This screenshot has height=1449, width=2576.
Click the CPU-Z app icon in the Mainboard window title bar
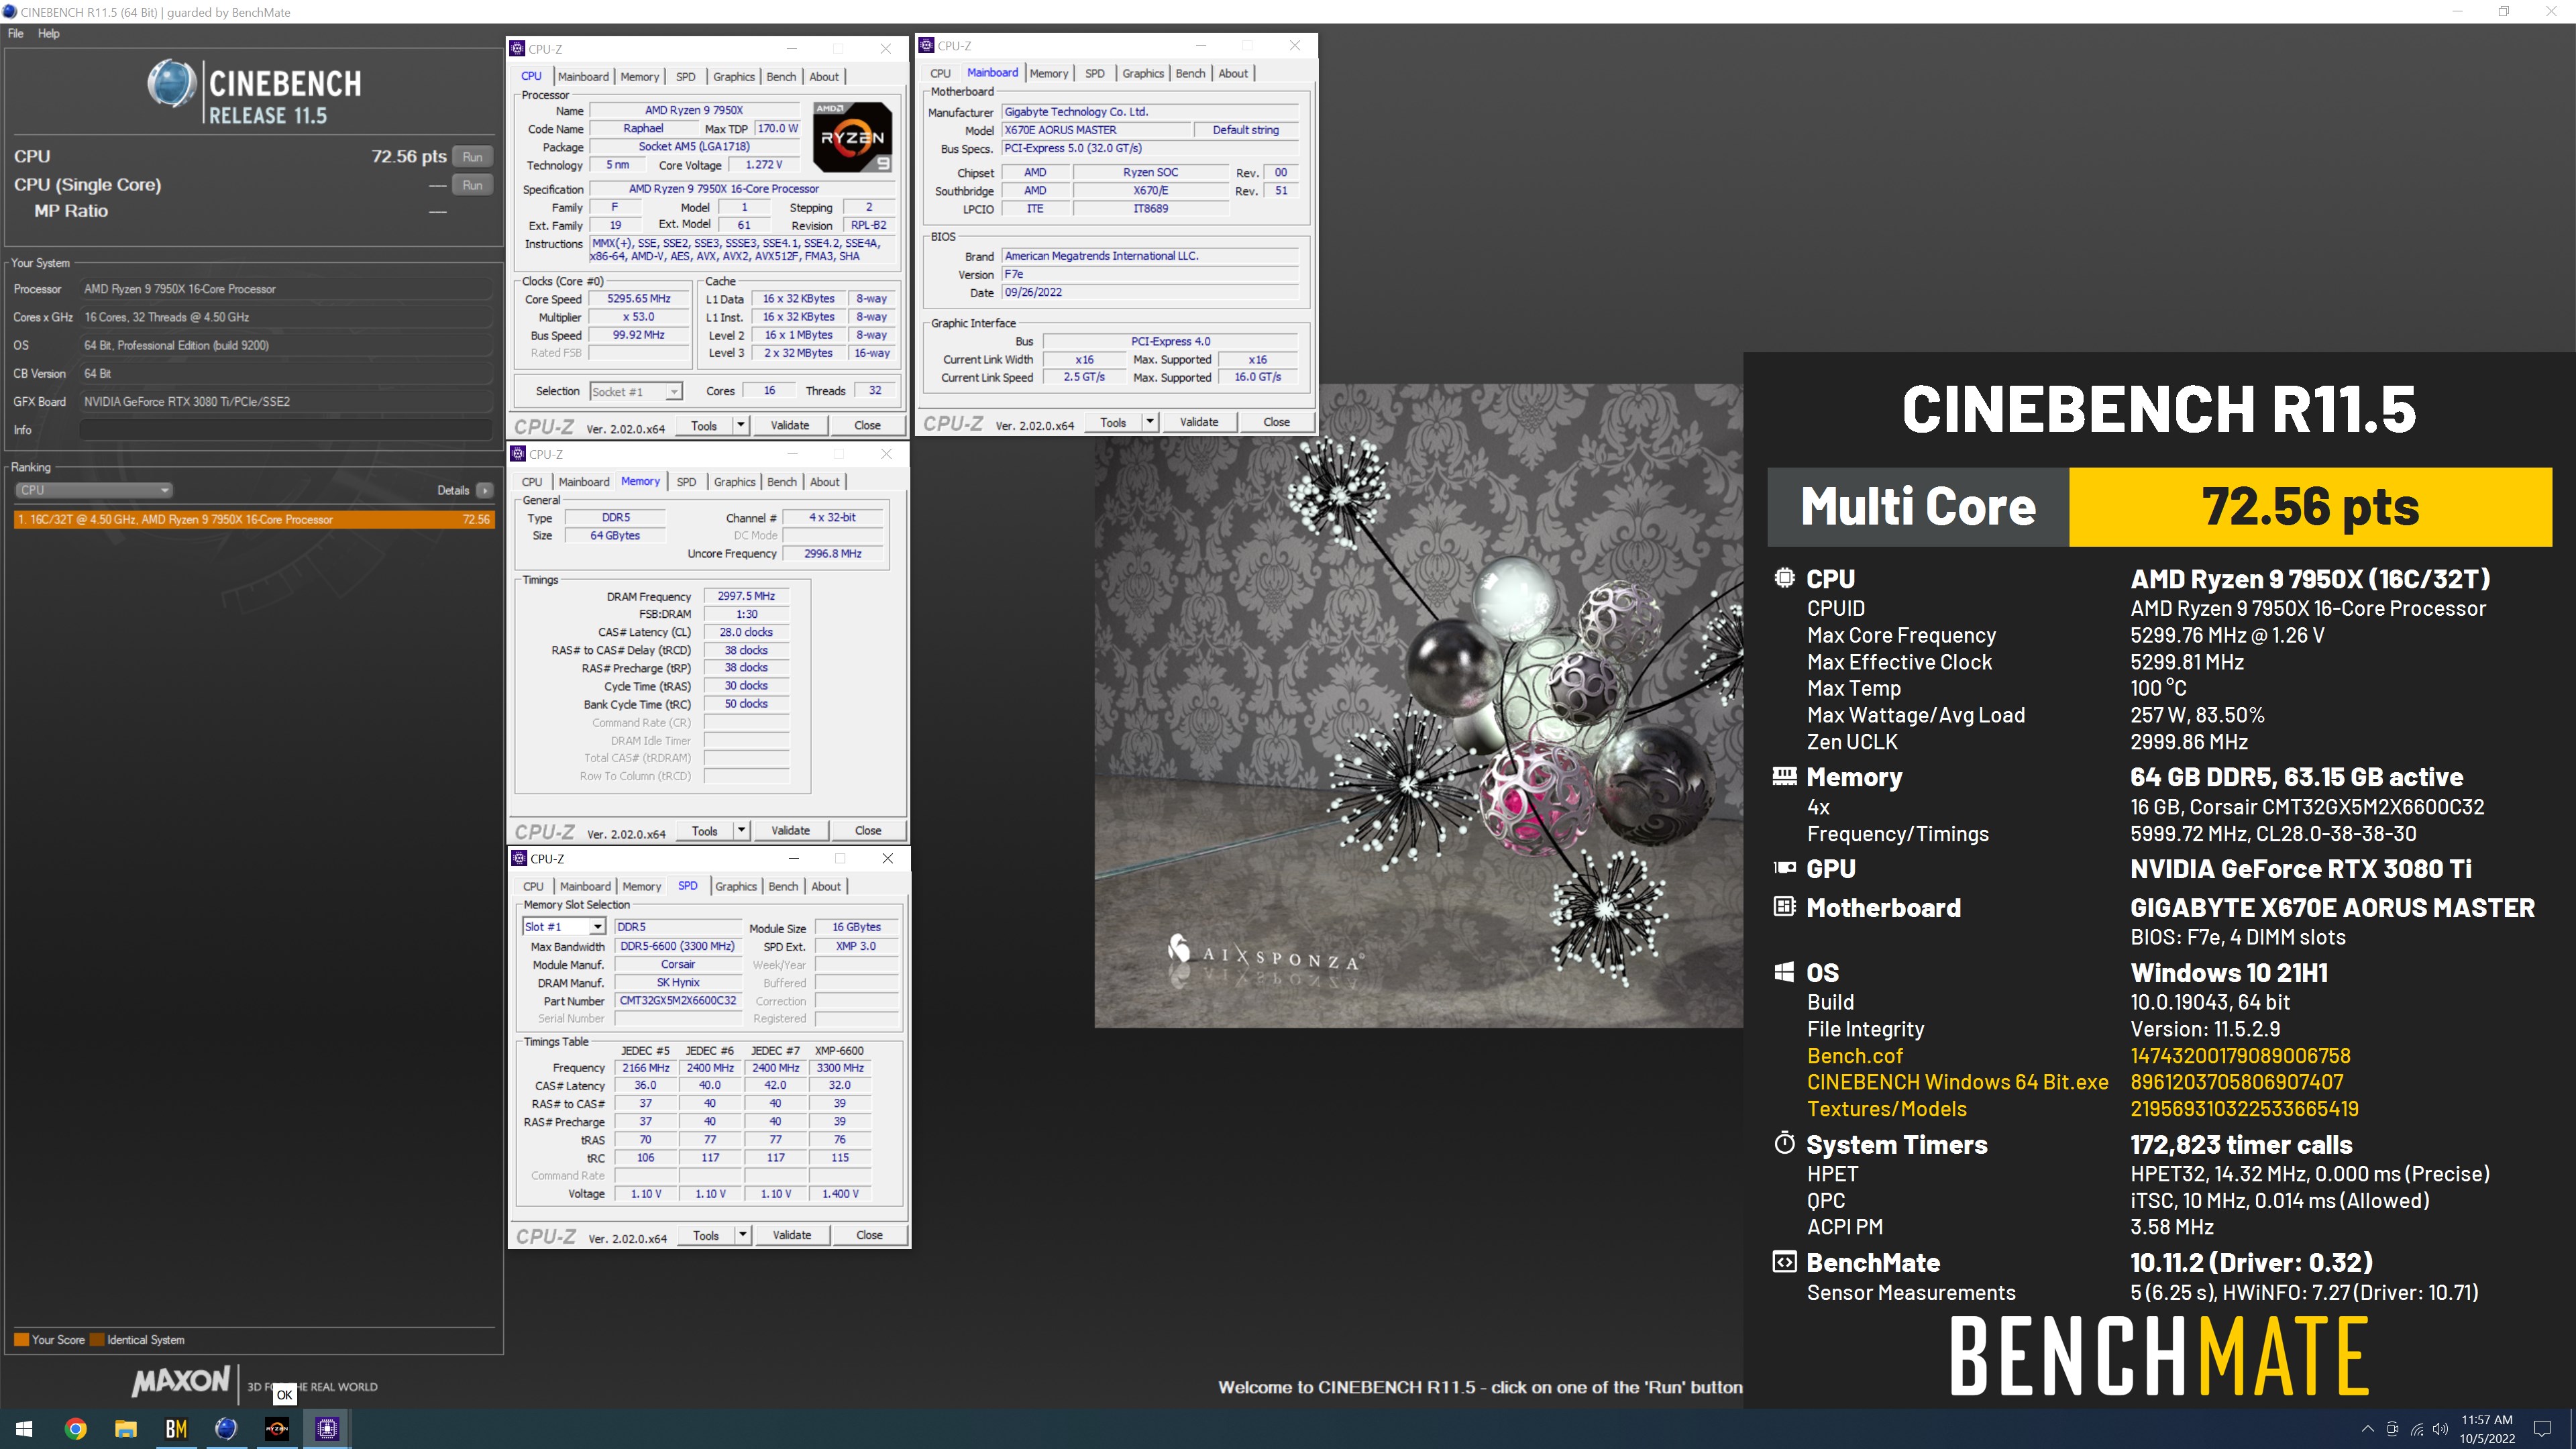pyautogui.click(x=927, y=45)
